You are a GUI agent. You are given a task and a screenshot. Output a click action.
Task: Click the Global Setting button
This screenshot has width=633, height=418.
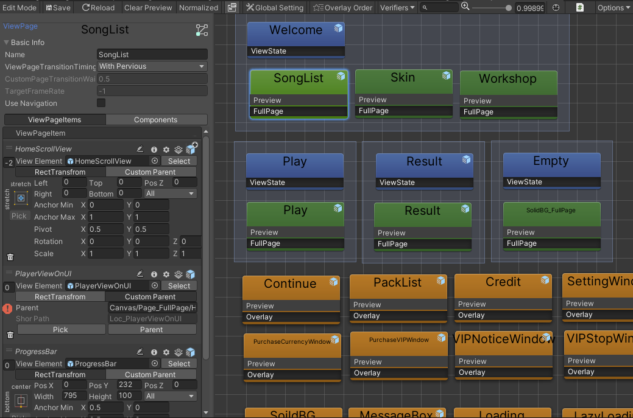(274, 8)
